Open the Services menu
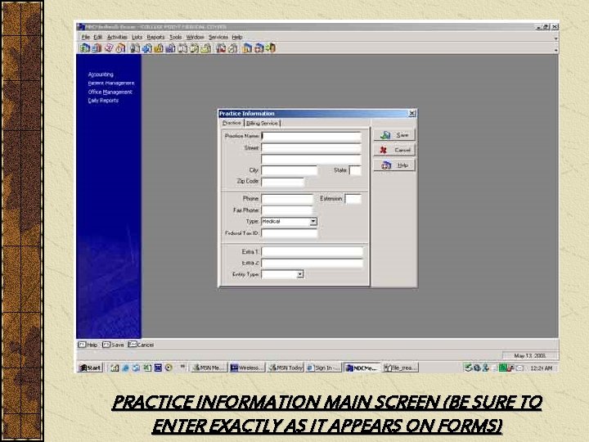The image size is (589, 442). point(218,37)
